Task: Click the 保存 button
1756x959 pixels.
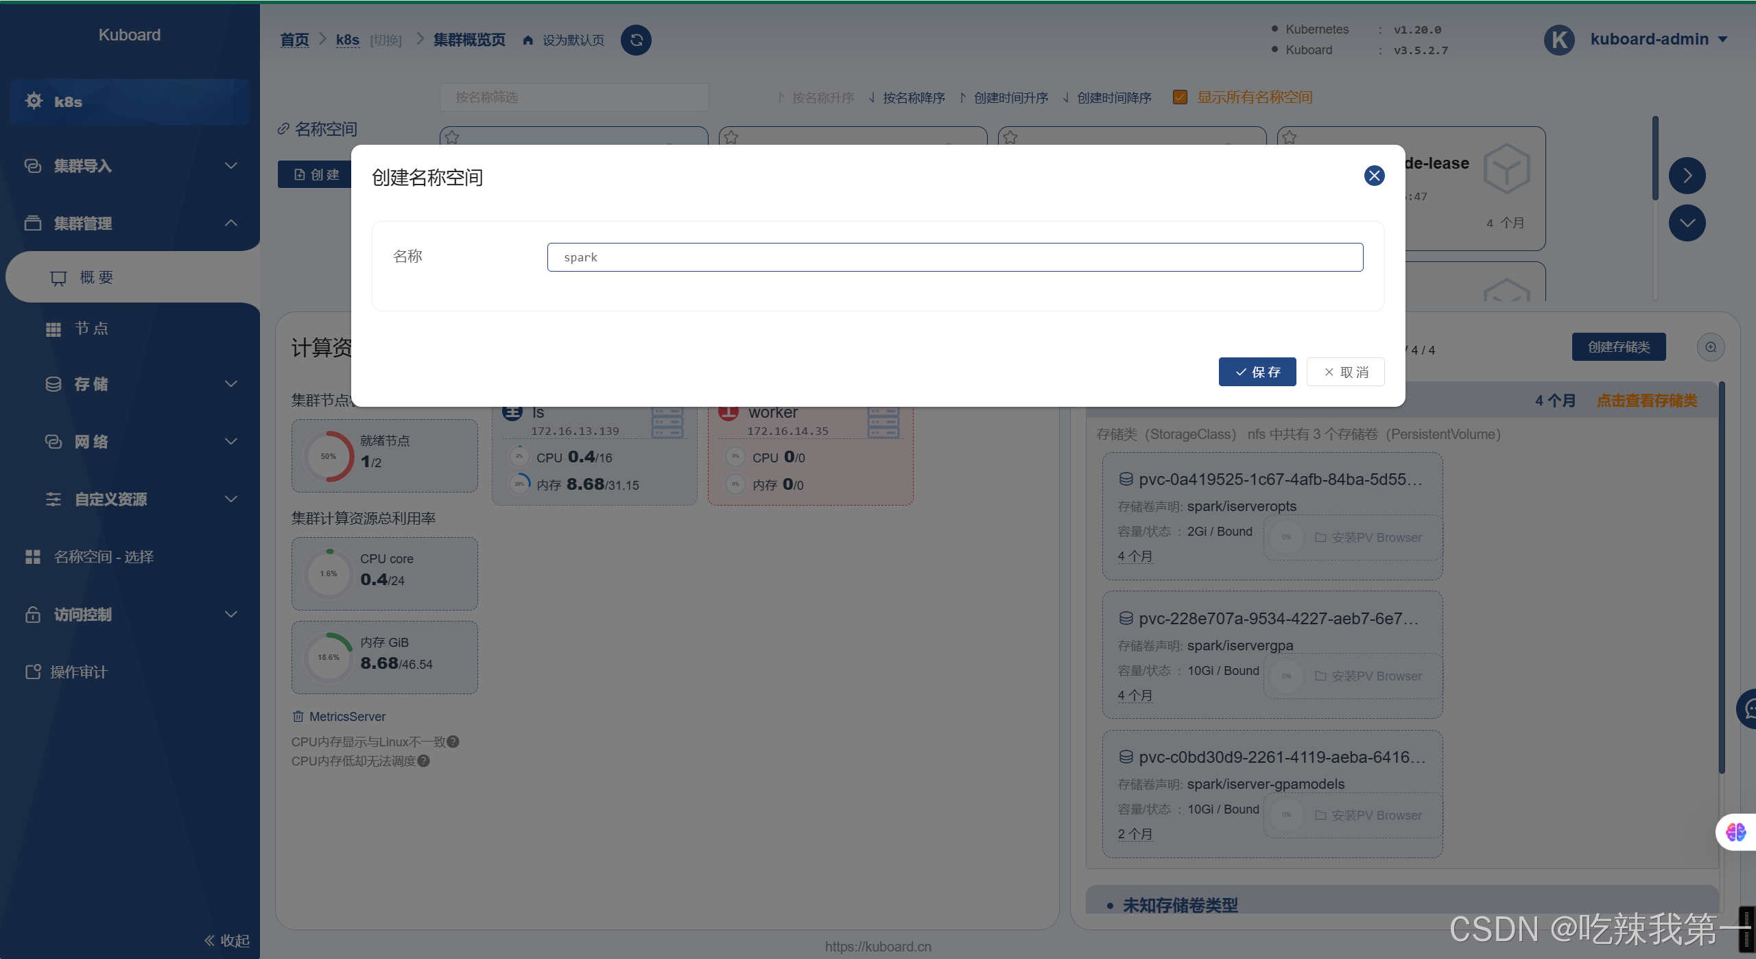Action: (x=1257, y=372)
